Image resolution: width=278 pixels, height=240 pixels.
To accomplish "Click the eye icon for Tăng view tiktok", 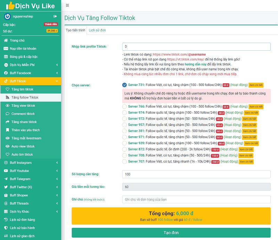I will (7, 105).
